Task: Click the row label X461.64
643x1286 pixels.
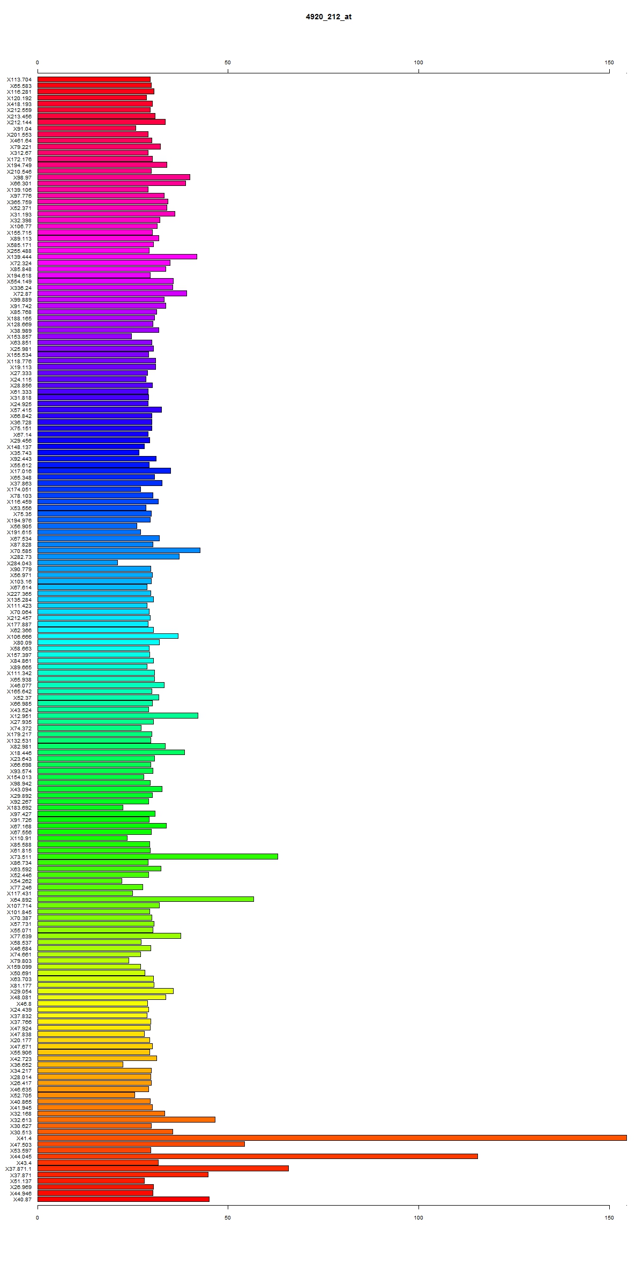Action: click(x=21, y=141)
